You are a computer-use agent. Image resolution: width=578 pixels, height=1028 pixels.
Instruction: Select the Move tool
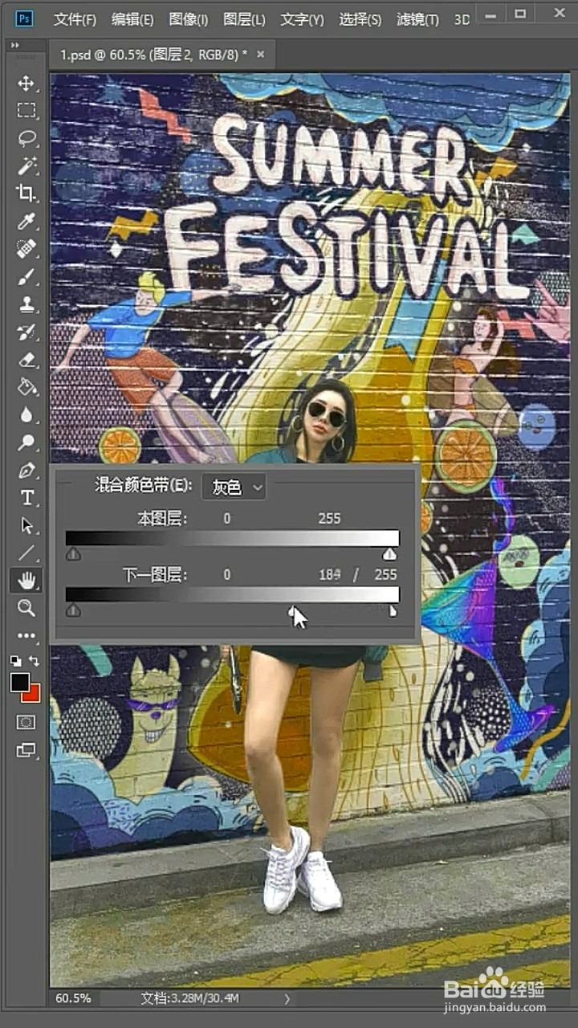pos(26,84)
